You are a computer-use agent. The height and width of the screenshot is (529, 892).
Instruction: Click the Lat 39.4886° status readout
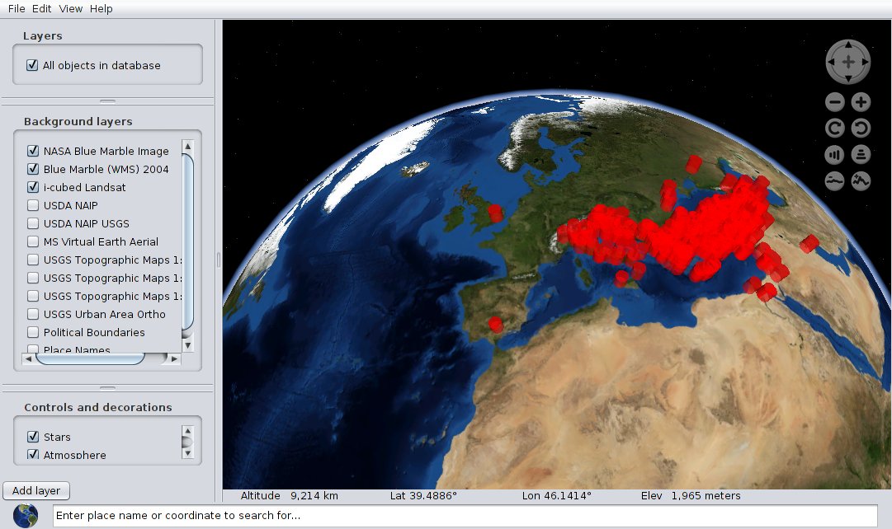pyautogui.click(x=423, y=495)
